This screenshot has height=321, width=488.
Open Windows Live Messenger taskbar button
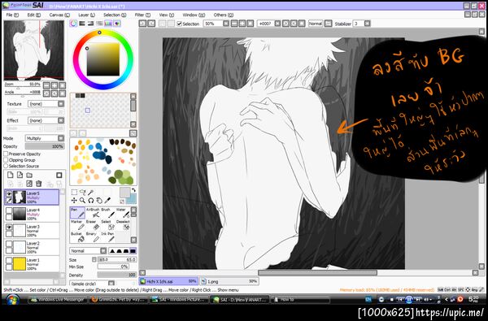(58, 300)
